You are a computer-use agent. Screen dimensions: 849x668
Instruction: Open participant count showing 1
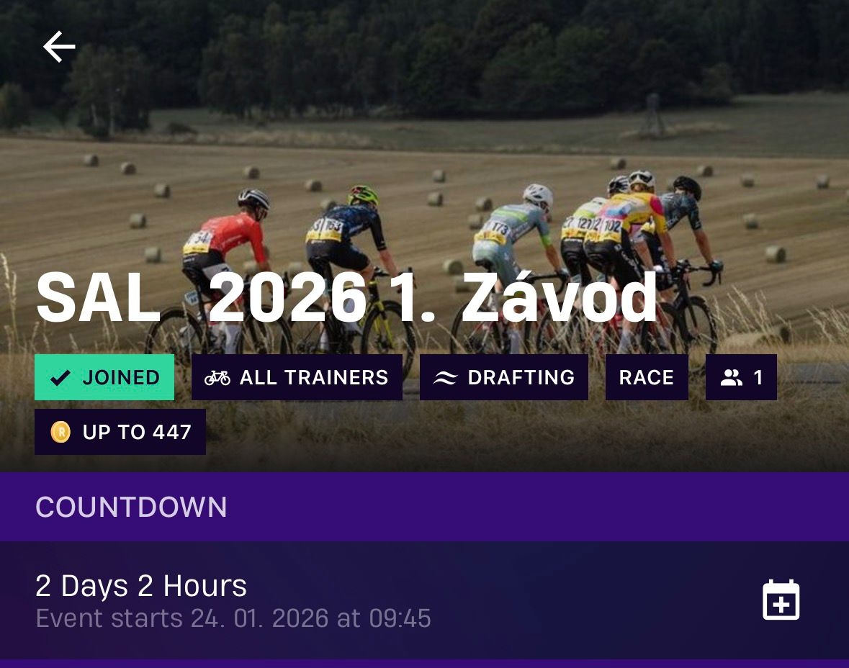(x=741, y=377)
